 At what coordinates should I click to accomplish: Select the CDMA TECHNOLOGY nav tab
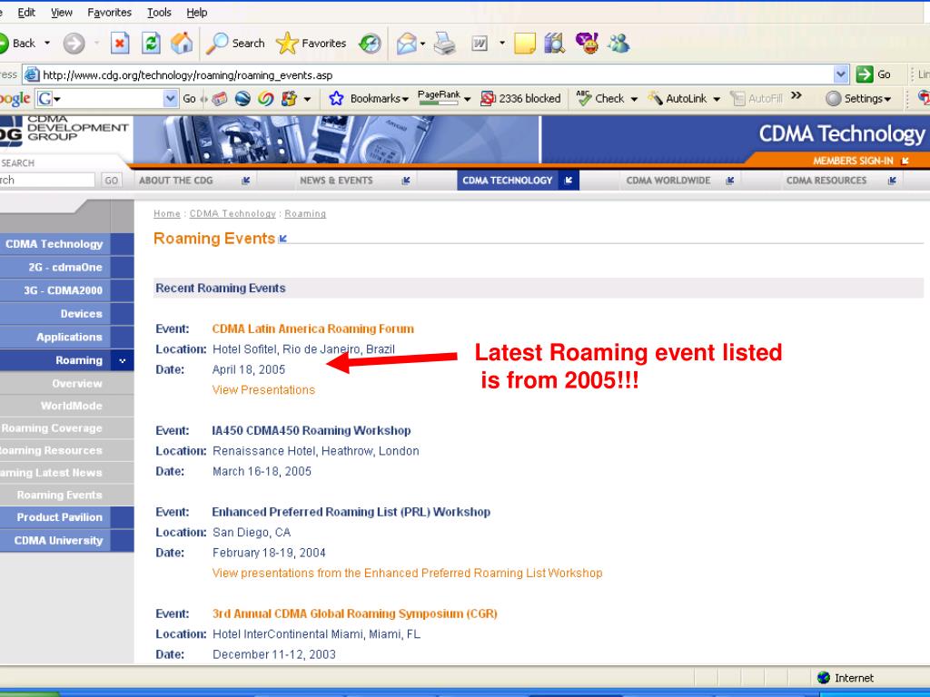point(518,181)
